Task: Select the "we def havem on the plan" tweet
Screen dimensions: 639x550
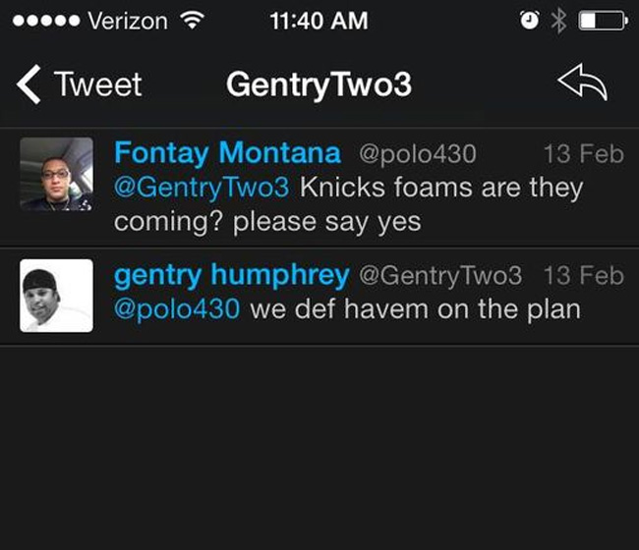Action: (x=415, y=309)
